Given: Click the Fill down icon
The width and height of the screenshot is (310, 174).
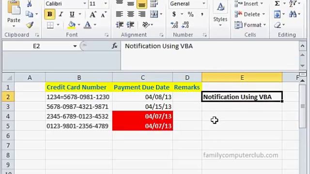Looking at the screenshot, I should (x=277, y=14).
